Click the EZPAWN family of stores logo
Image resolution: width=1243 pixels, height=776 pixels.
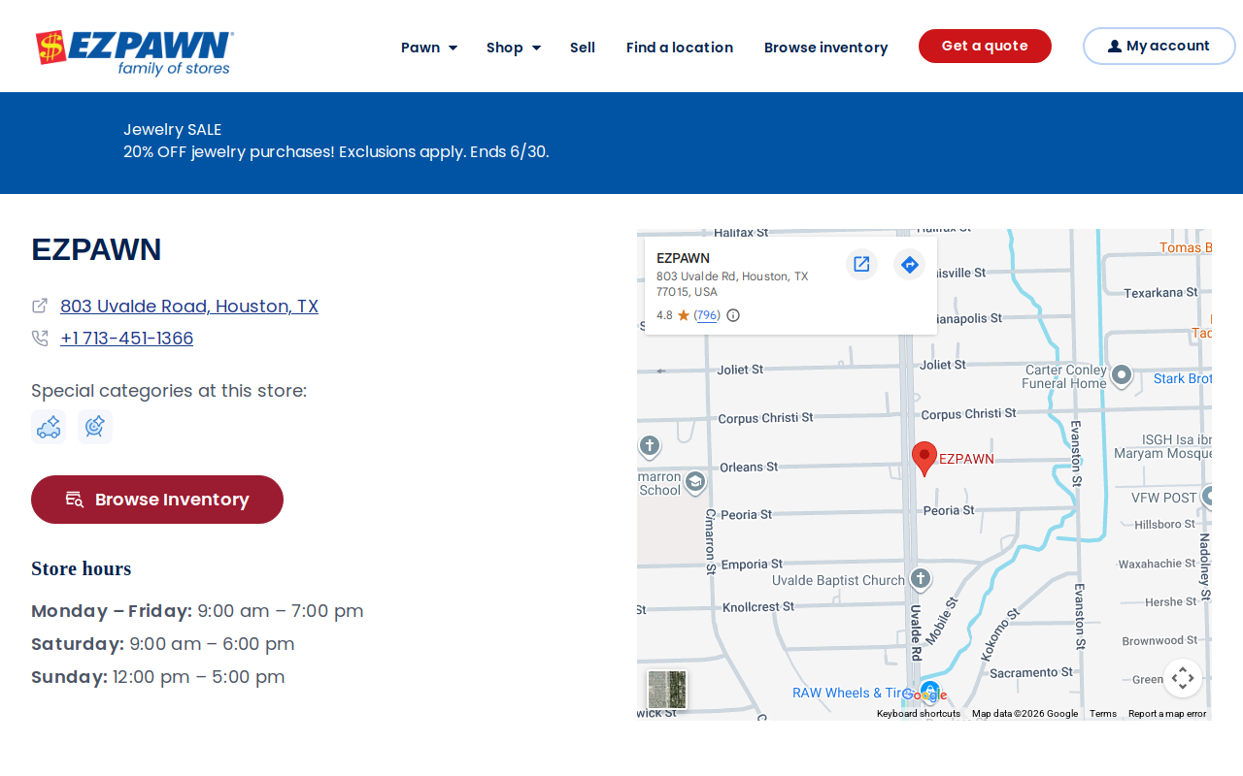(135, 52)
